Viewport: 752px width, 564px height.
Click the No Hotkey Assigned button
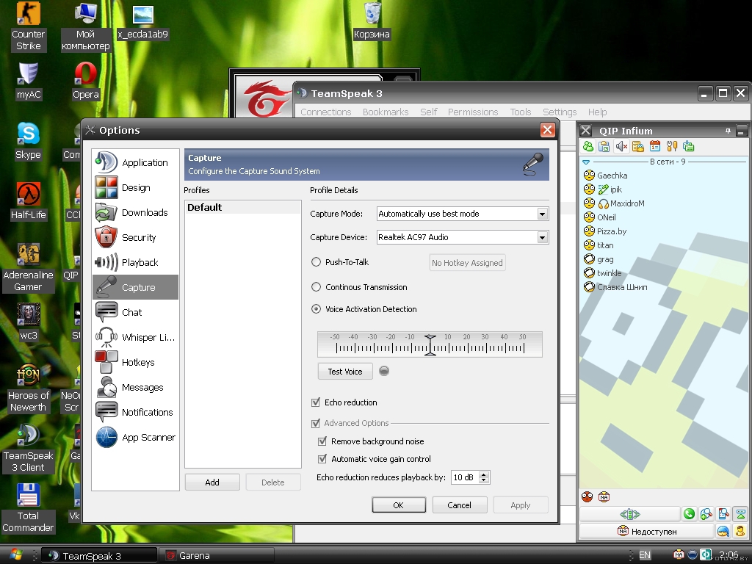[x=467, y=263]
